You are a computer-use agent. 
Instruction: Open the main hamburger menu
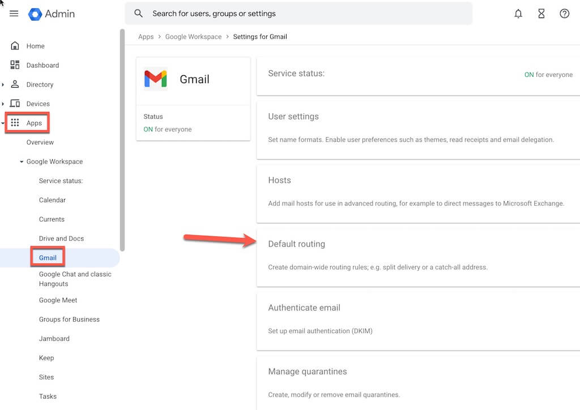click(x=14, y=14)
